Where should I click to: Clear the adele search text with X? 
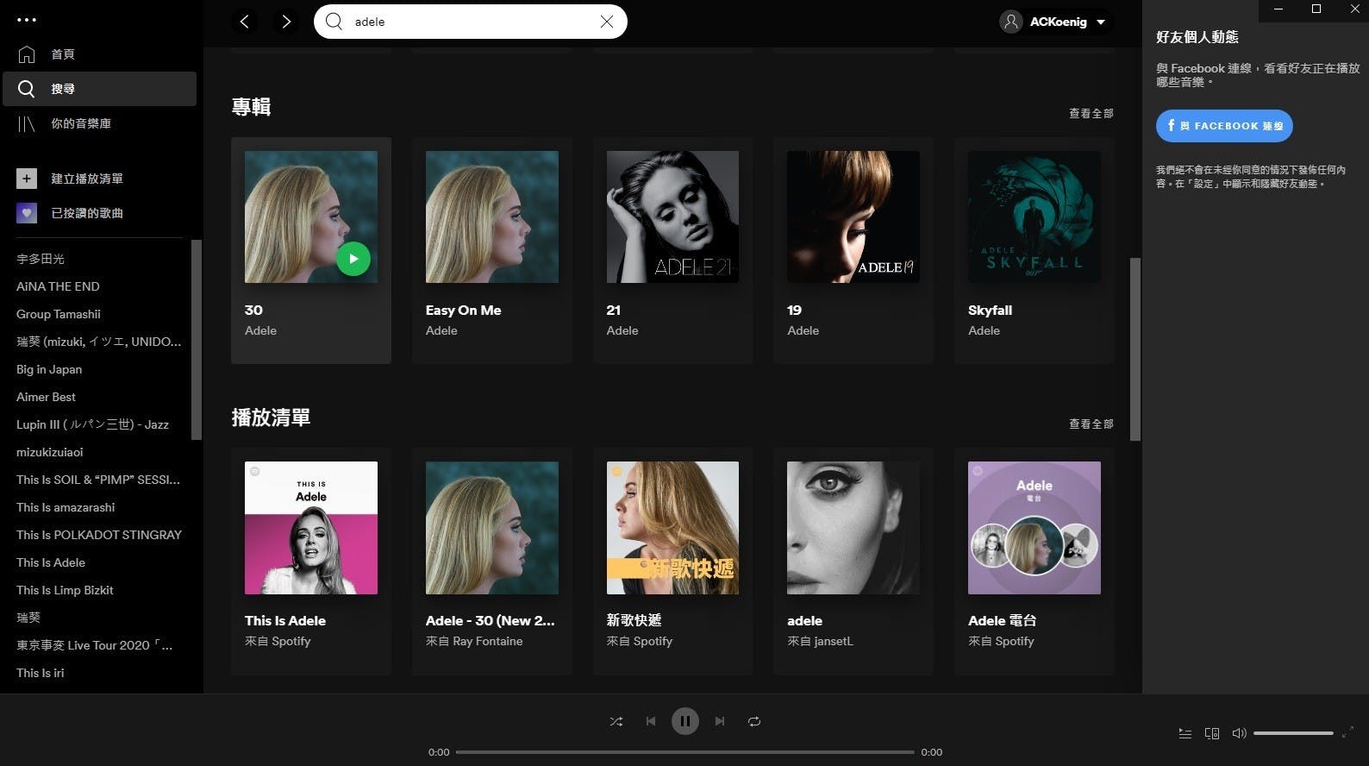pos(607,22)
